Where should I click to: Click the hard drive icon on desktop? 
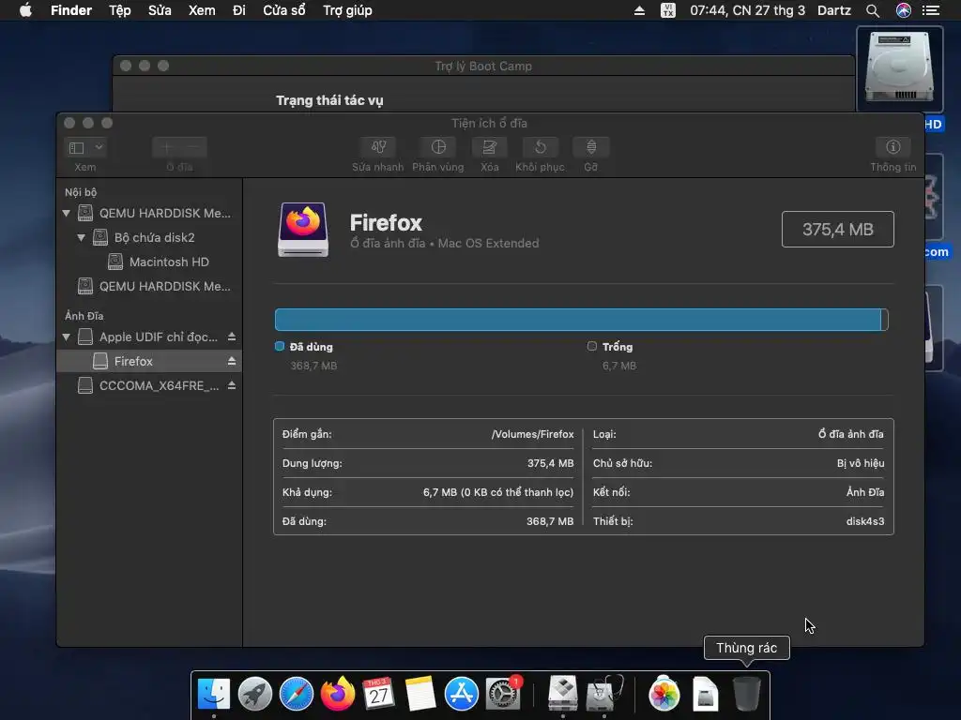pos(899,68)
